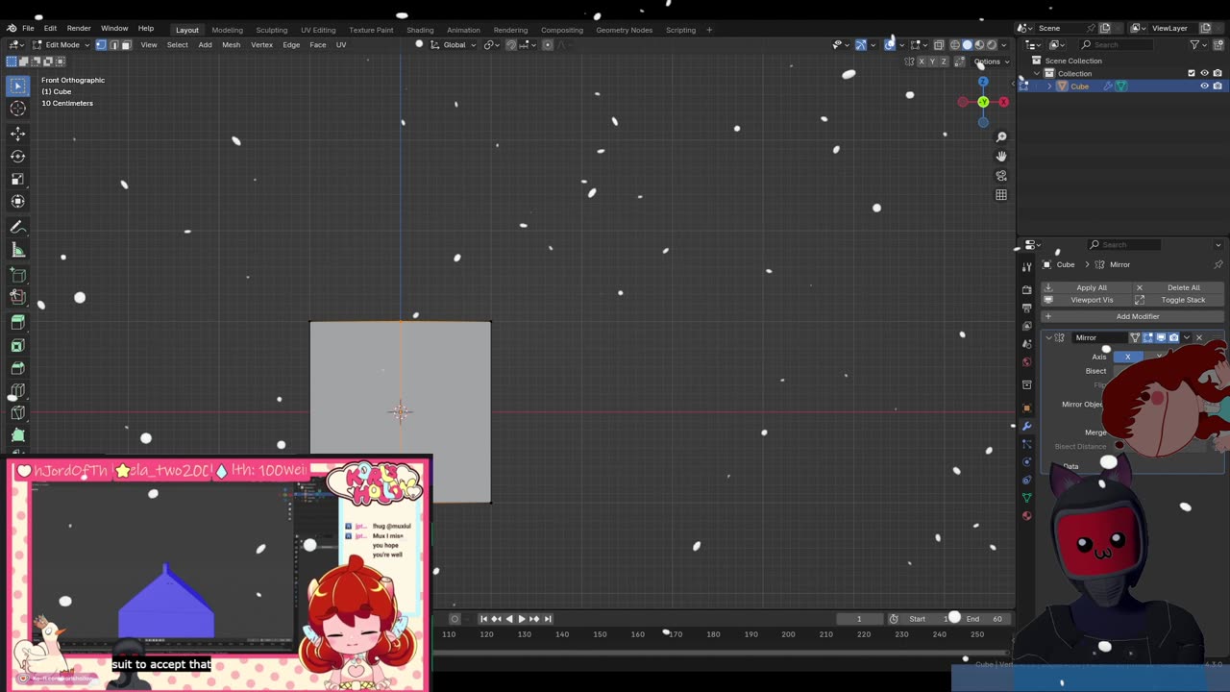Screen dimensions: 1230x692
Task: Open the File menu
Action: 28,29
